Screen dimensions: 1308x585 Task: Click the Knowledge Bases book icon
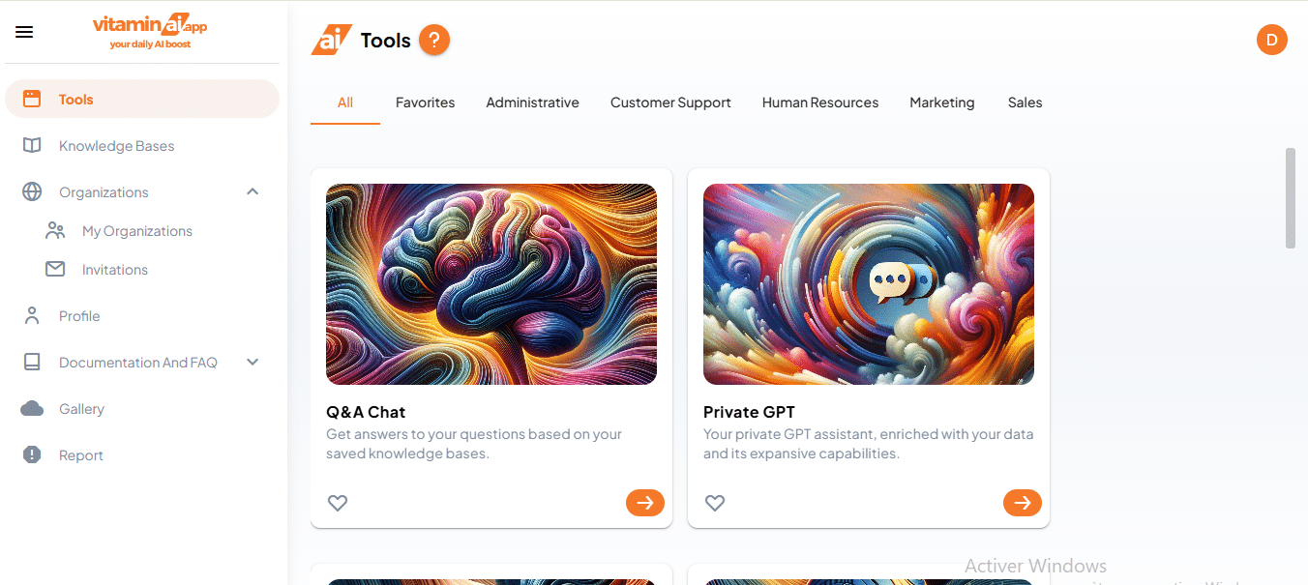[32, 146]
